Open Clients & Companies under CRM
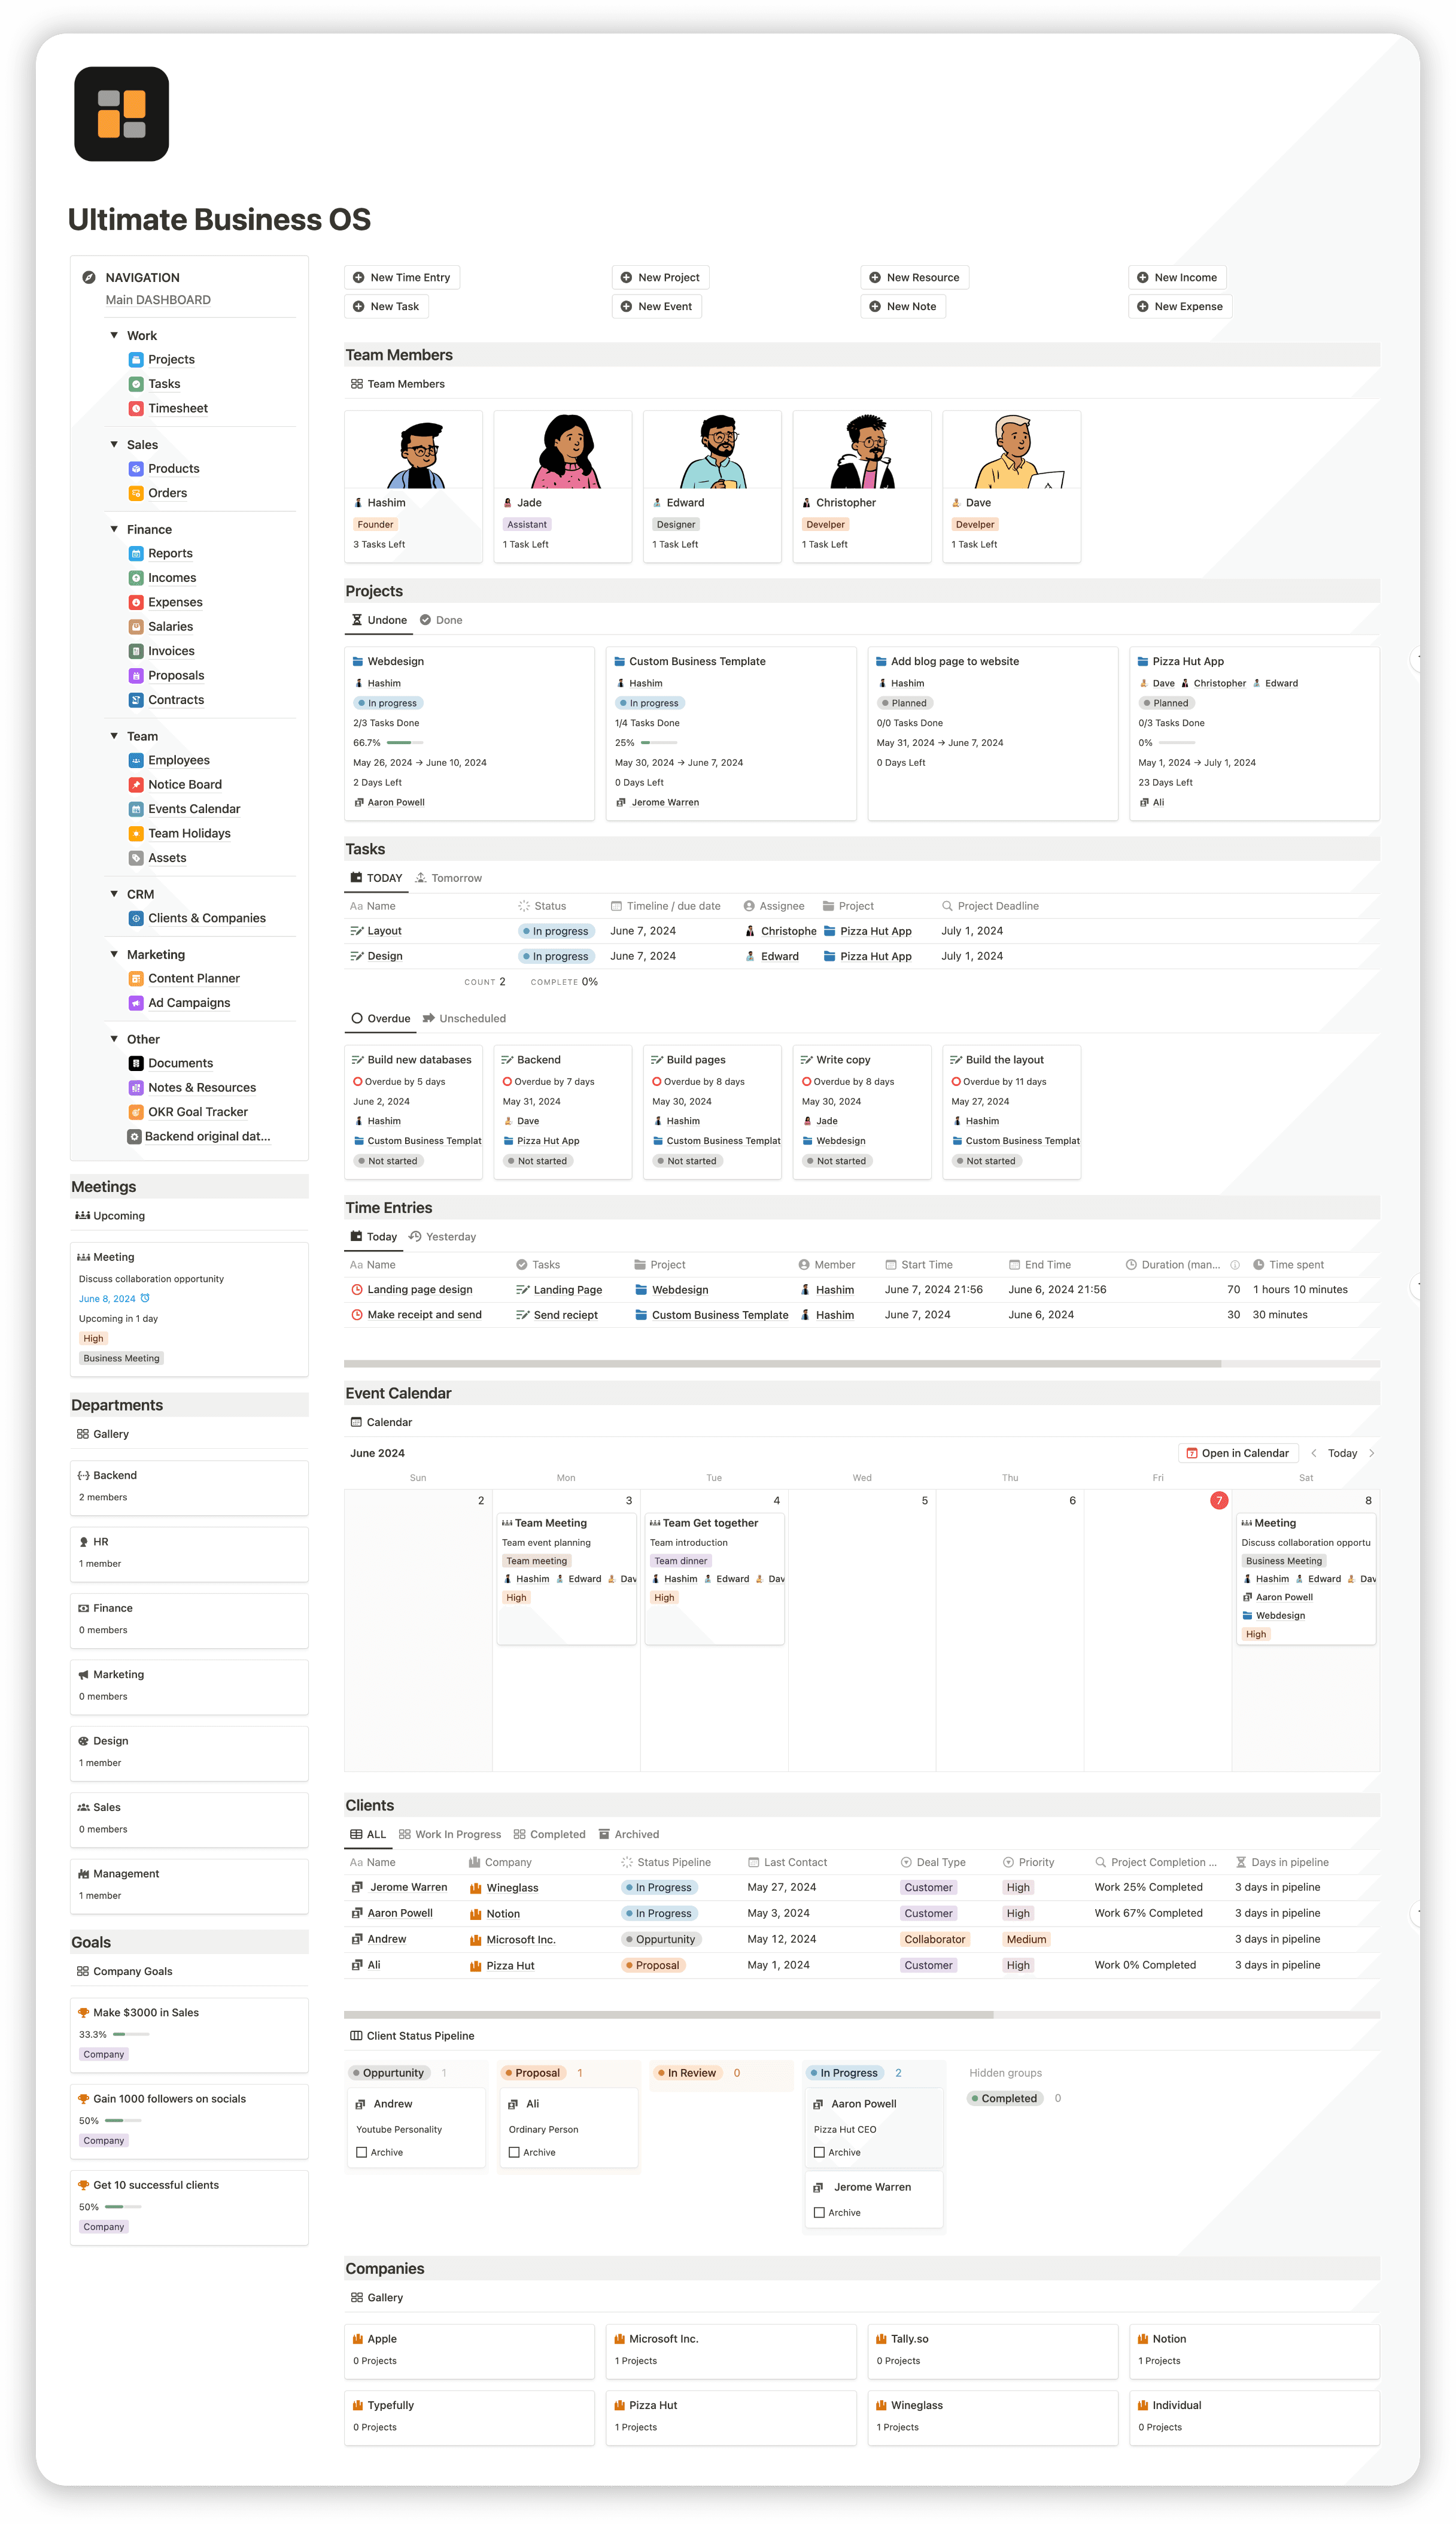The height and width of the screenshot is (2524, 1456). (x=206, y=917)
